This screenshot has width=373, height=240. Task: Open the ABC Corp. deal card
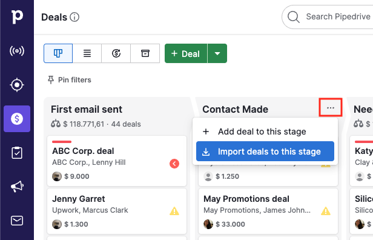(x=117, y=161)
